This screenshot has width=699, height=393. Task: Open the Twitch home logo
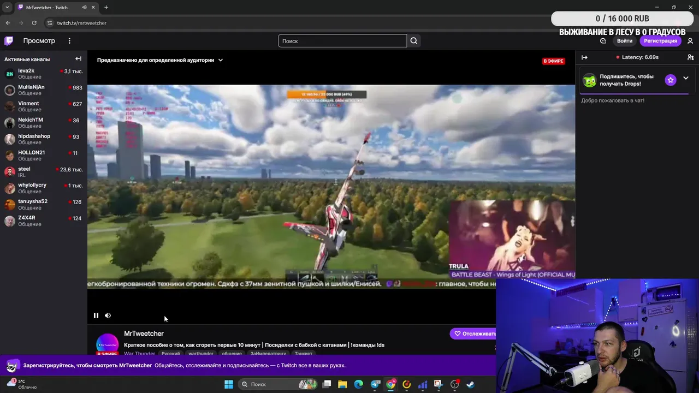[x=9, y=41]
